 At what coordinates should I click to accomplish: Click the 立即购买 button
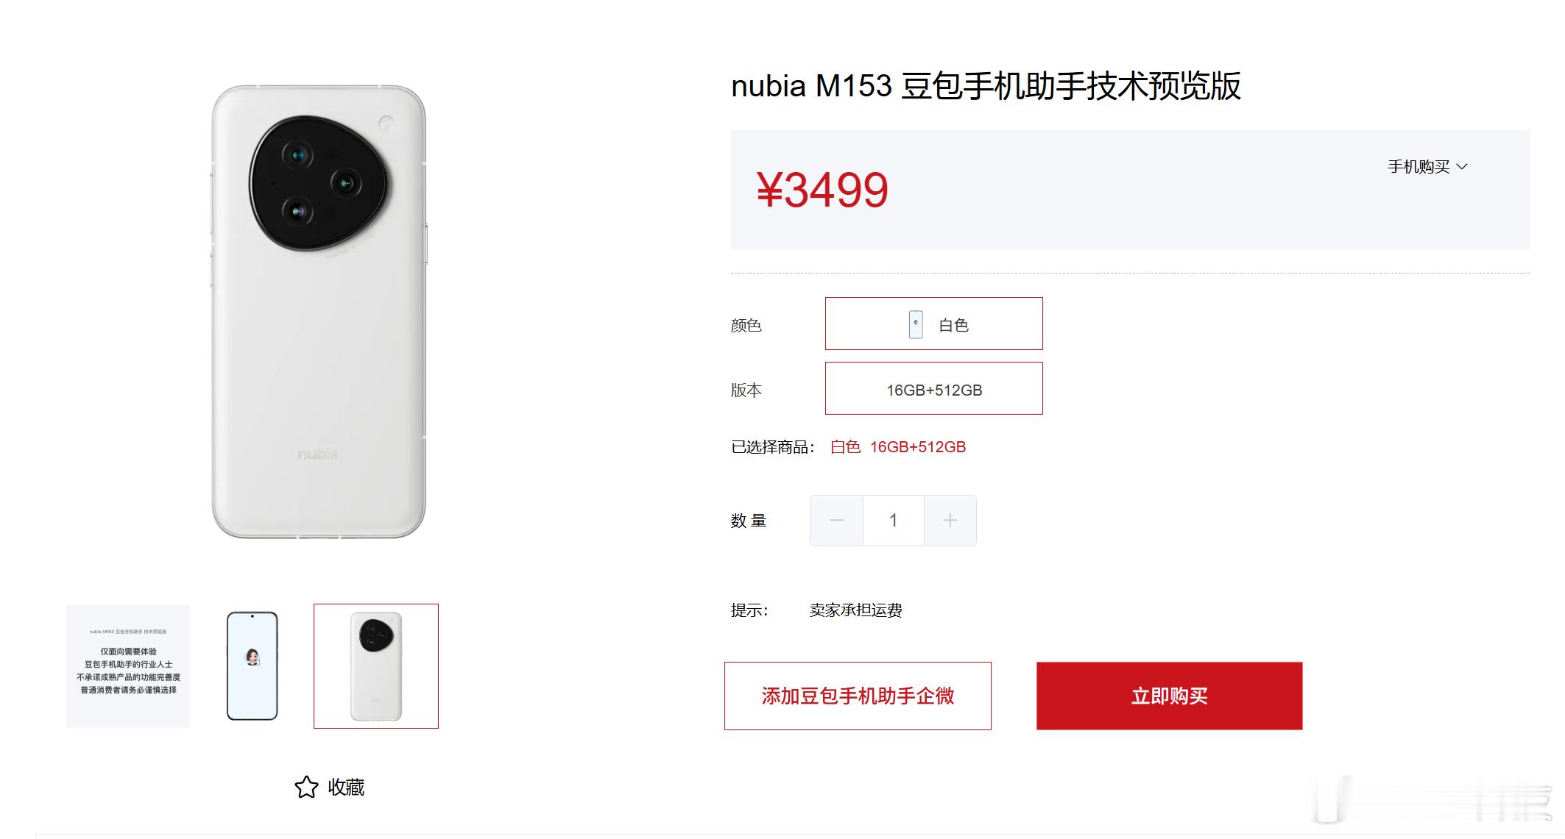click(x=1170, y=696)
